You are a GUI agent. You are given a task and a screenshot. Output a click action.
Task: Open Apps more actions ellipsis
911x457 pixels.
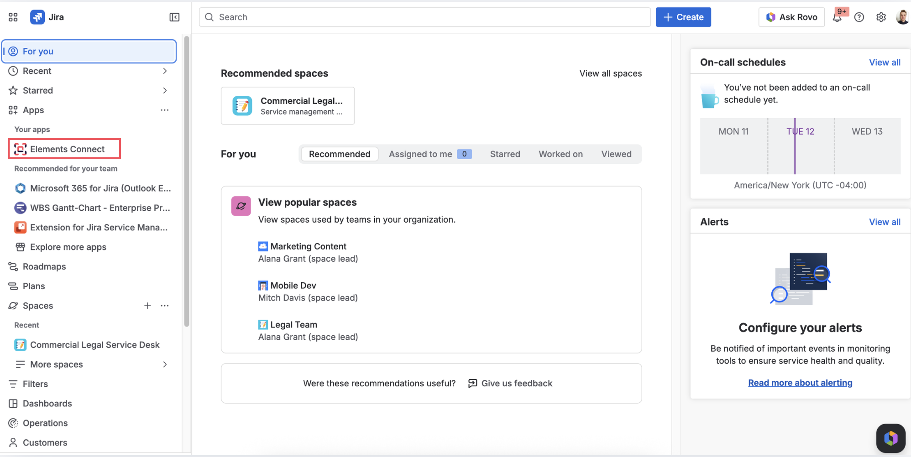(x=165, y=110)
